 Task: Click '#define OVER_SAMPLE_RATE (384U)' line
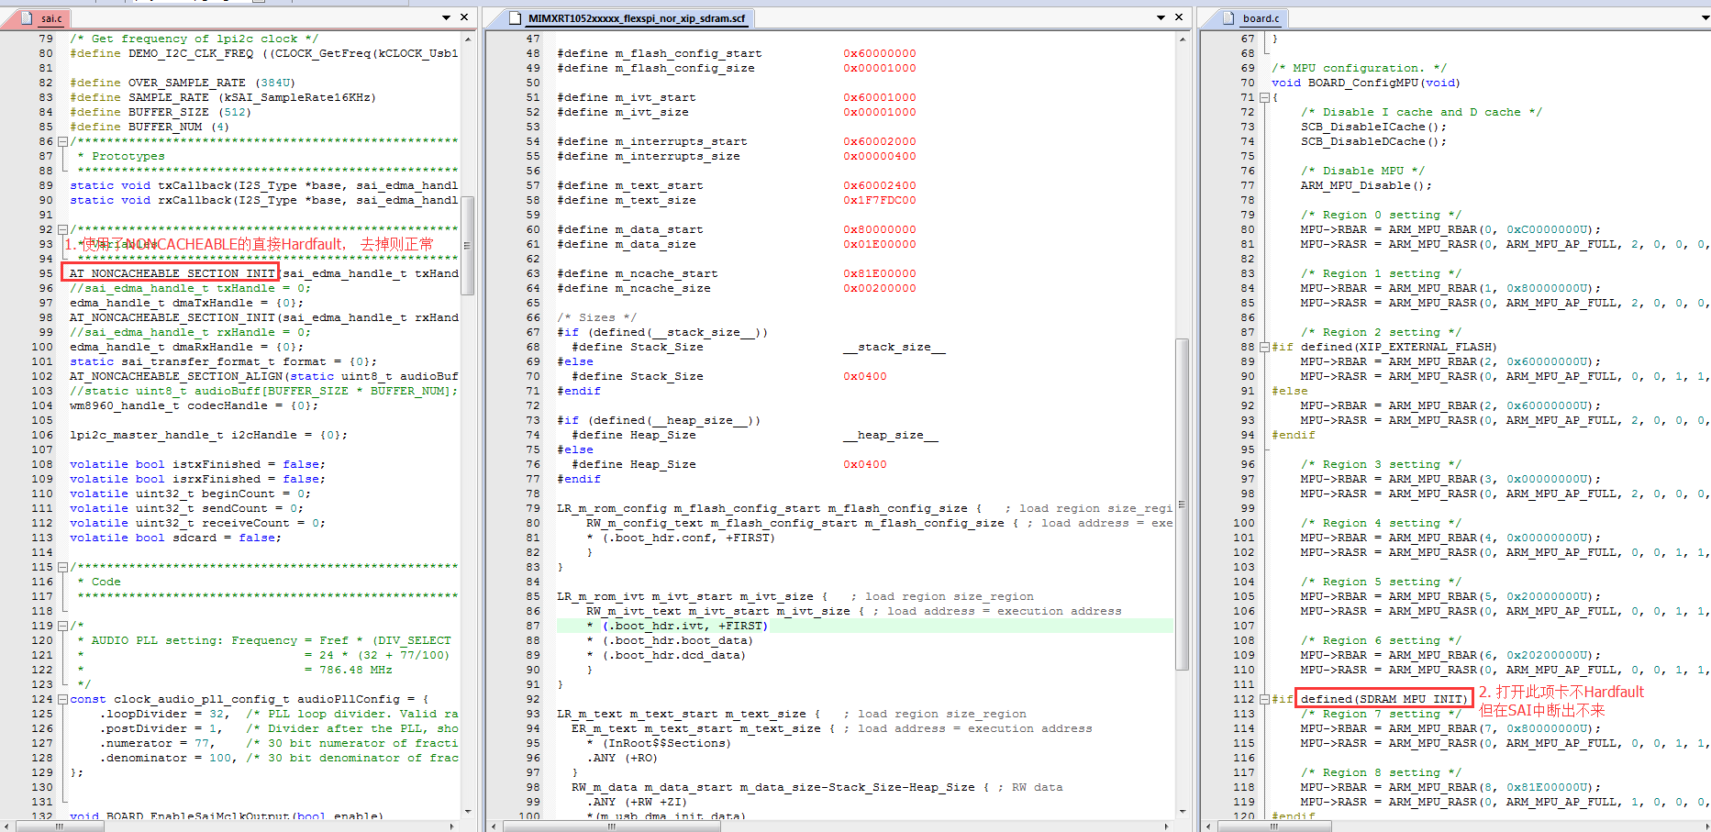[183, 83]
